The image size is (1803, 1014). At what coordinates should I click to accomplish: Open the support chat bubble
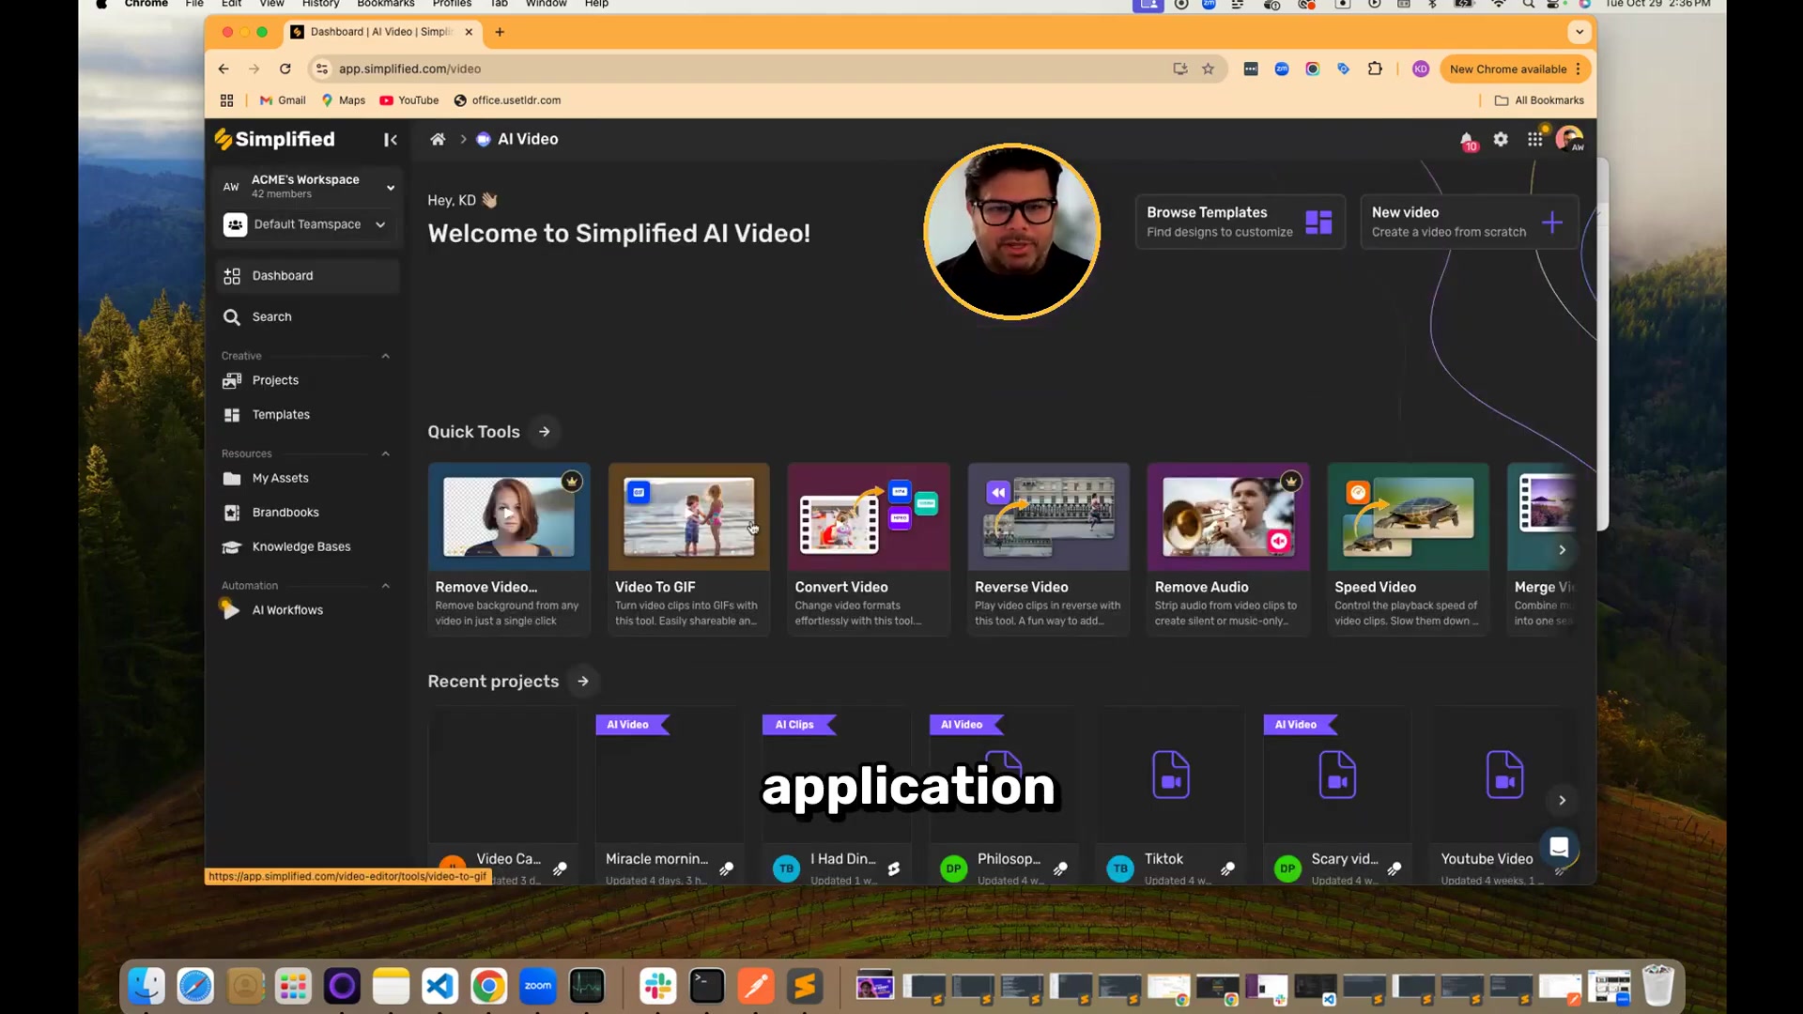coord(1559,847)
